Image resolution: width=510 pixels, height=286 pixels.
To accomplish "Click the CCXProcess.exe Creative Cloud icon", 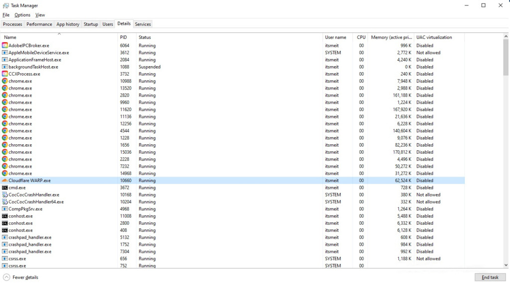I will click(5, 74).
